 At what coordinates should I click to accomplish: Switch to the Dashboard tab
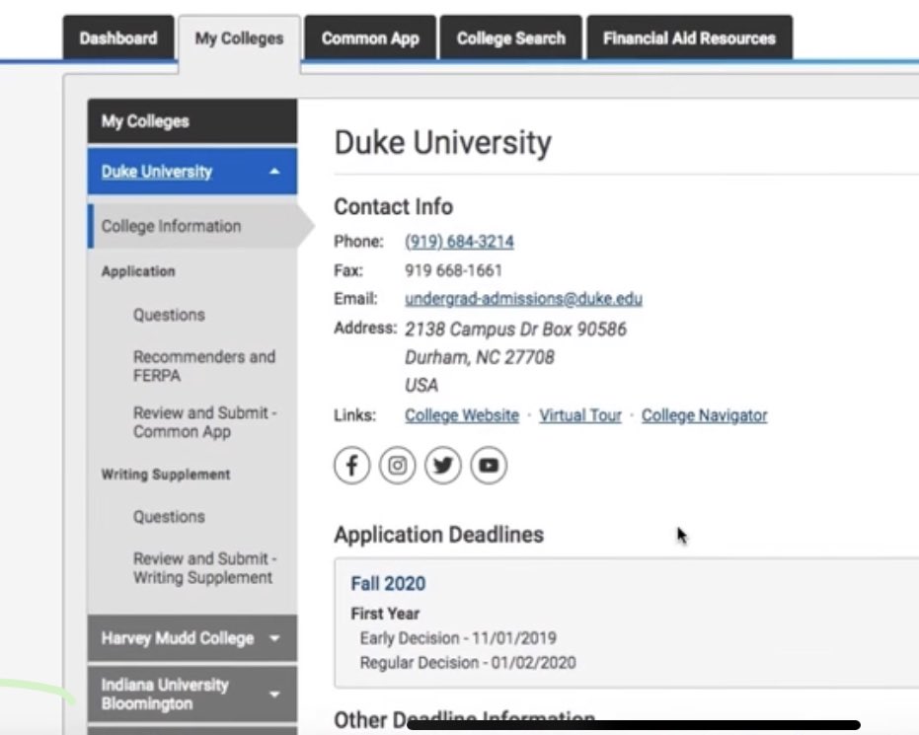(x=118, y=38)
